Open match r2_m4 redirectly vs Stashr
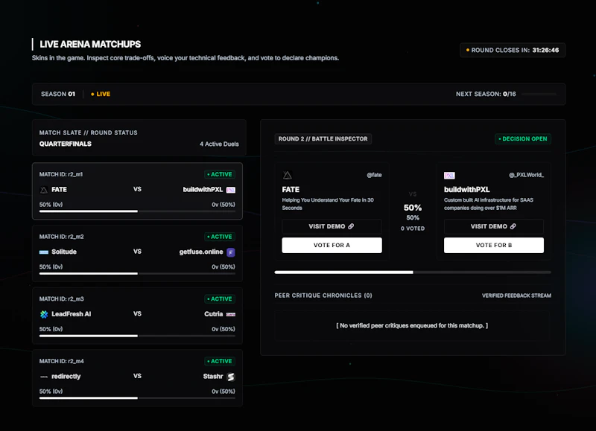The width and height of the screenshot is (596, 431). coord(137,378)
